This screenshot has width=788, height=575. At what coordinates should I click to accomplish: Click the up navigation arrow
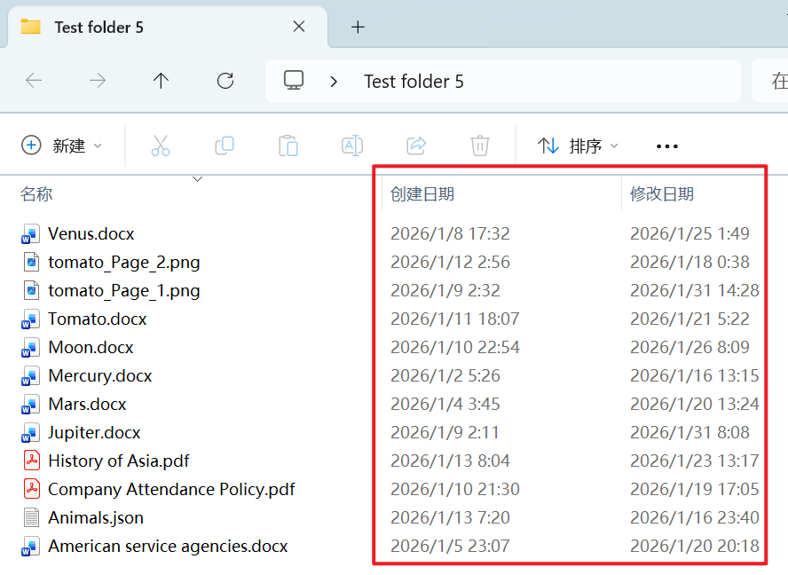pos(161,80)
